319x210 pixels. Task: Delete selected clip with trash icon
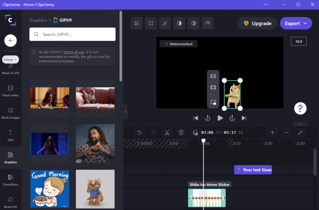tap(181, 133)
